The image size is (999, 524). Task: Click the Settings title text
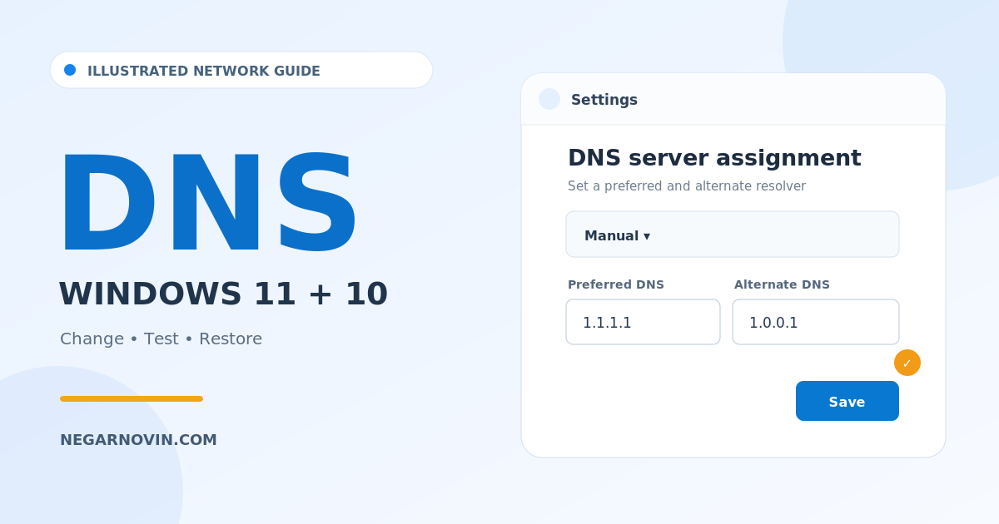coord(604,100)
